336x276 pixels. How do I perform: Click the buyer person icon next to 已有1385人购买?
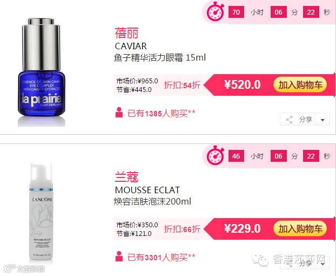point(119,113)
